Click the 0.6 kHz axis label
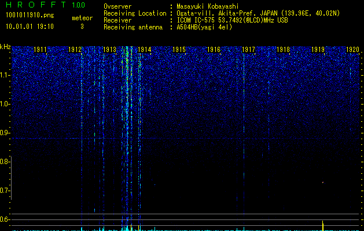The height and width of the screenshot is (231, 364). coord(4,219)
